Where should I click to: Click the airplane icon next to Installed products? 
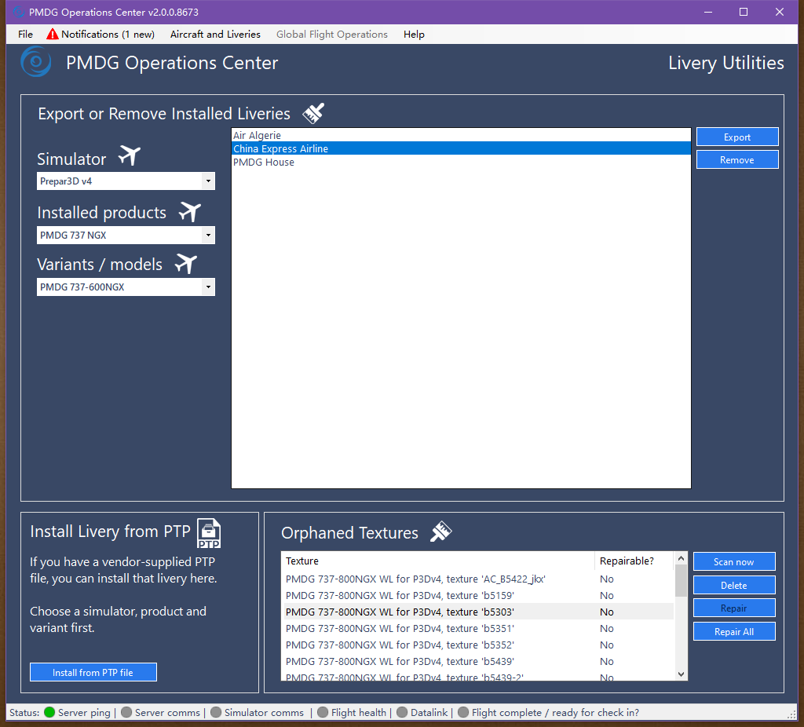pyautogui.click(x=190, y=212)
